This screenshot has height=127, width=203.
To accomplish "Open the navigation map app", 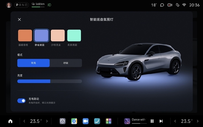I will pos(74,121).
